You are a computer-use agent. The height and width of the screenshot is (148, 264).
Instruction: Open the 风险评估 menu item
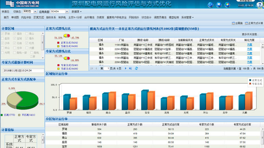26,17
